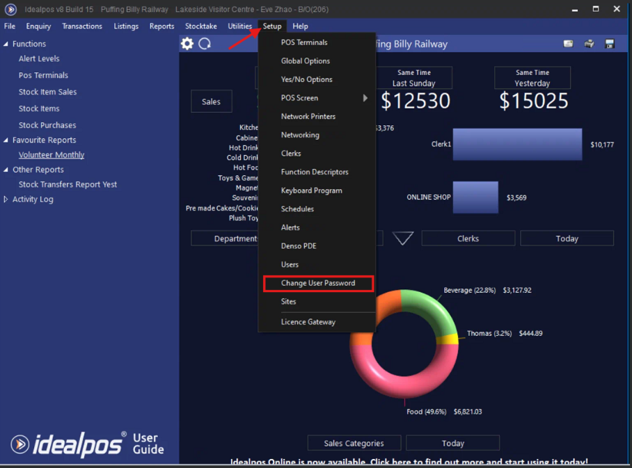The width and height of the screenshot is (632, 468).
Task: Click the email envelope icon in dashboard header
Action: tap(569, 44)
